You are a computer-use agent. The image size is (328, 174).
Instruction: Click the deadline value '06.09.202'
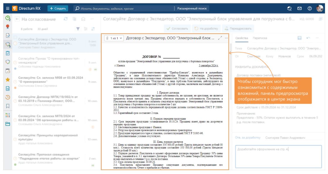pos(316,56)
